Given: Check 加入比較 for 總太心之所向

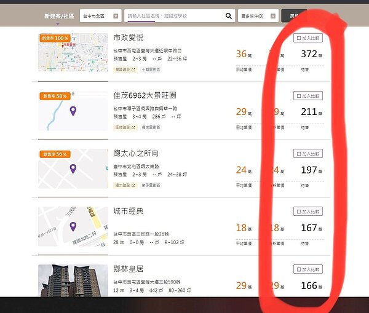Looking at the screenshot, I should pos(308,154).
